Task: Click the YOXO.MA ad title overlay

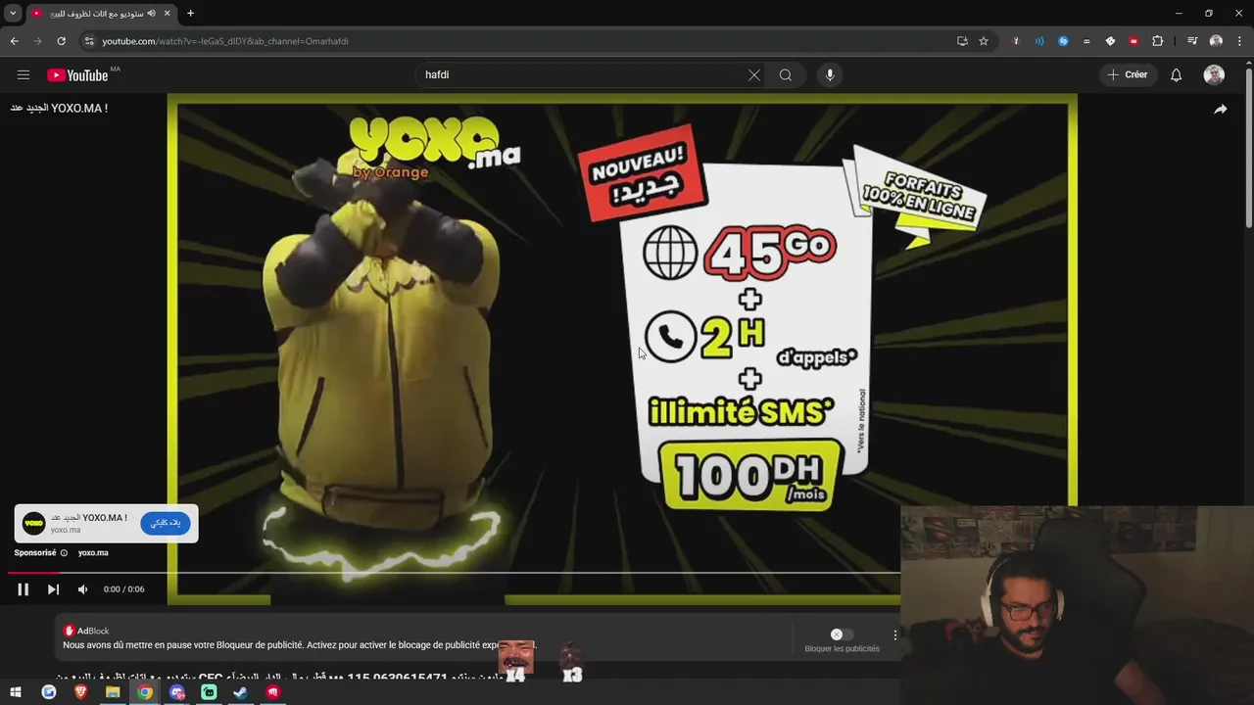Action: tap(59, 108)
